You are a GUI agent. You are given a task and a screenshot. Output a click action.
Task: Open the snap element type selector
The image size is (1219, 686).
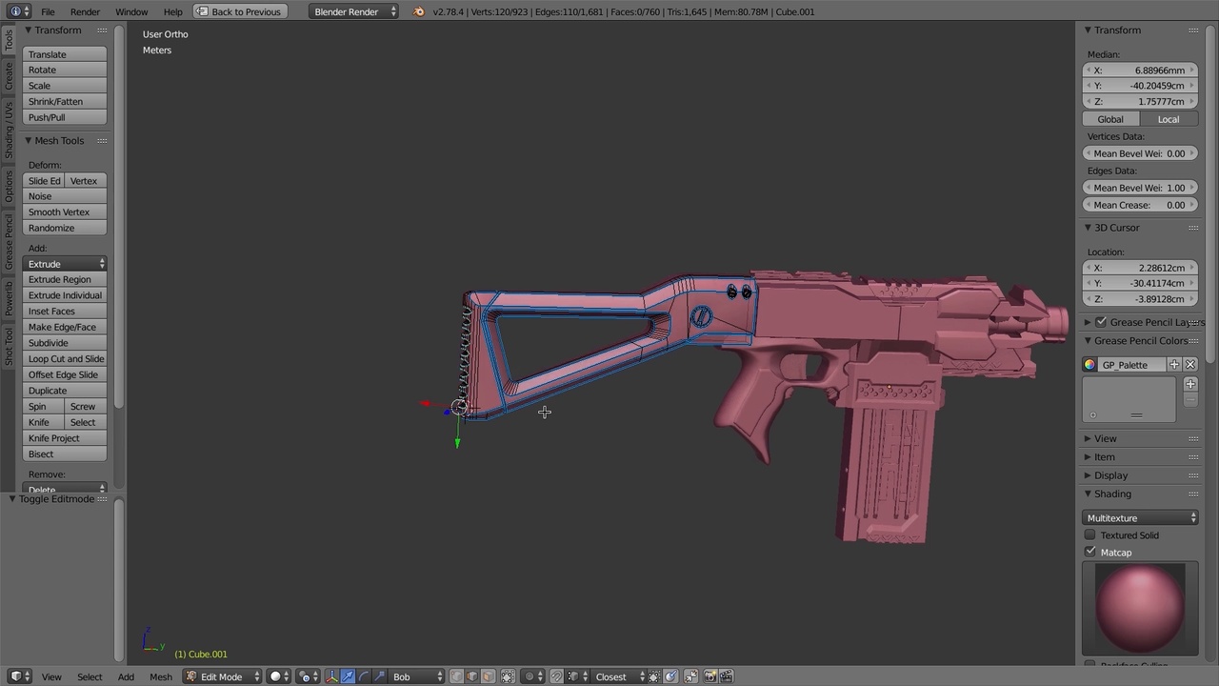(x=576, y=676)
